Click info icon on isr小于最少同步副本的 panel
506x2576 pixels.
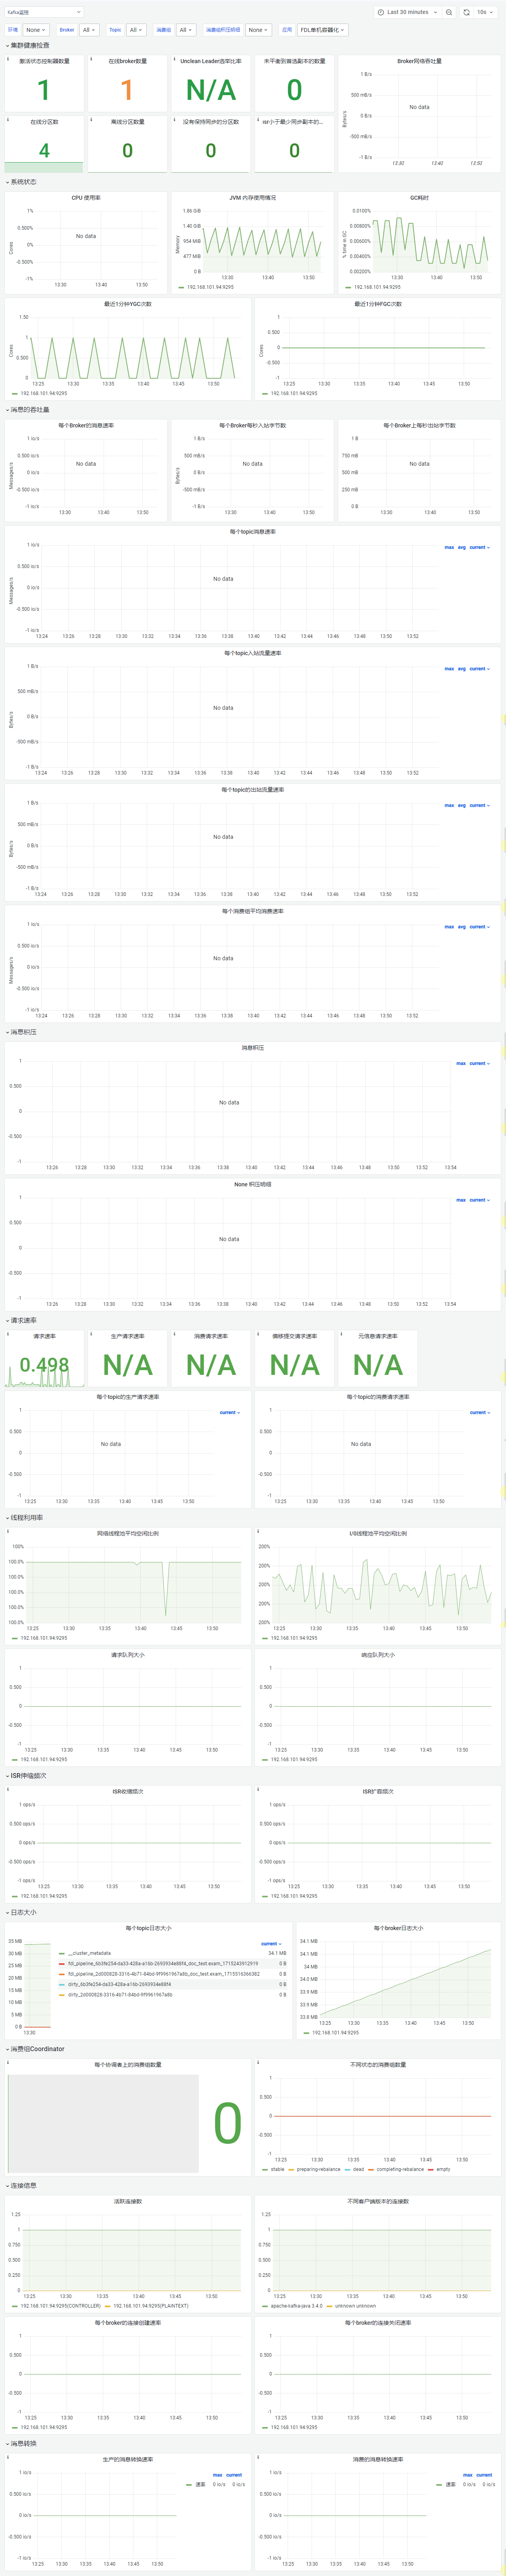[x=259, y=120]
